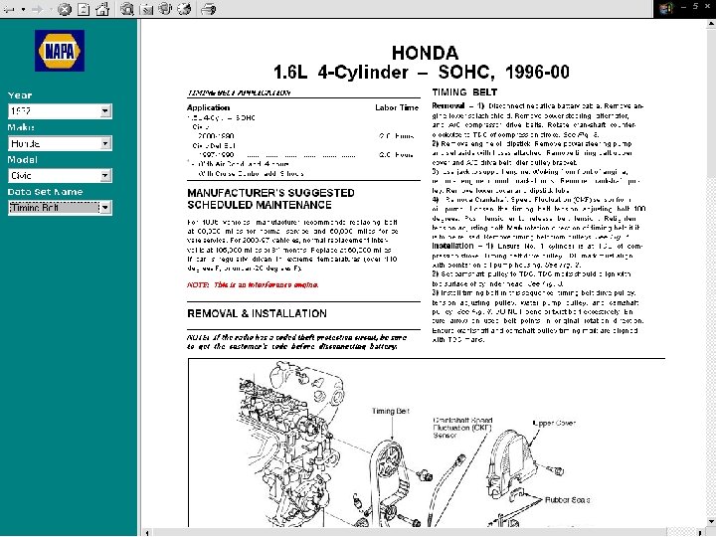
Task: Click the '1.6L 4-Cylinder – SOHC, 1996-00' heading
Action: (x=421, y=73)
